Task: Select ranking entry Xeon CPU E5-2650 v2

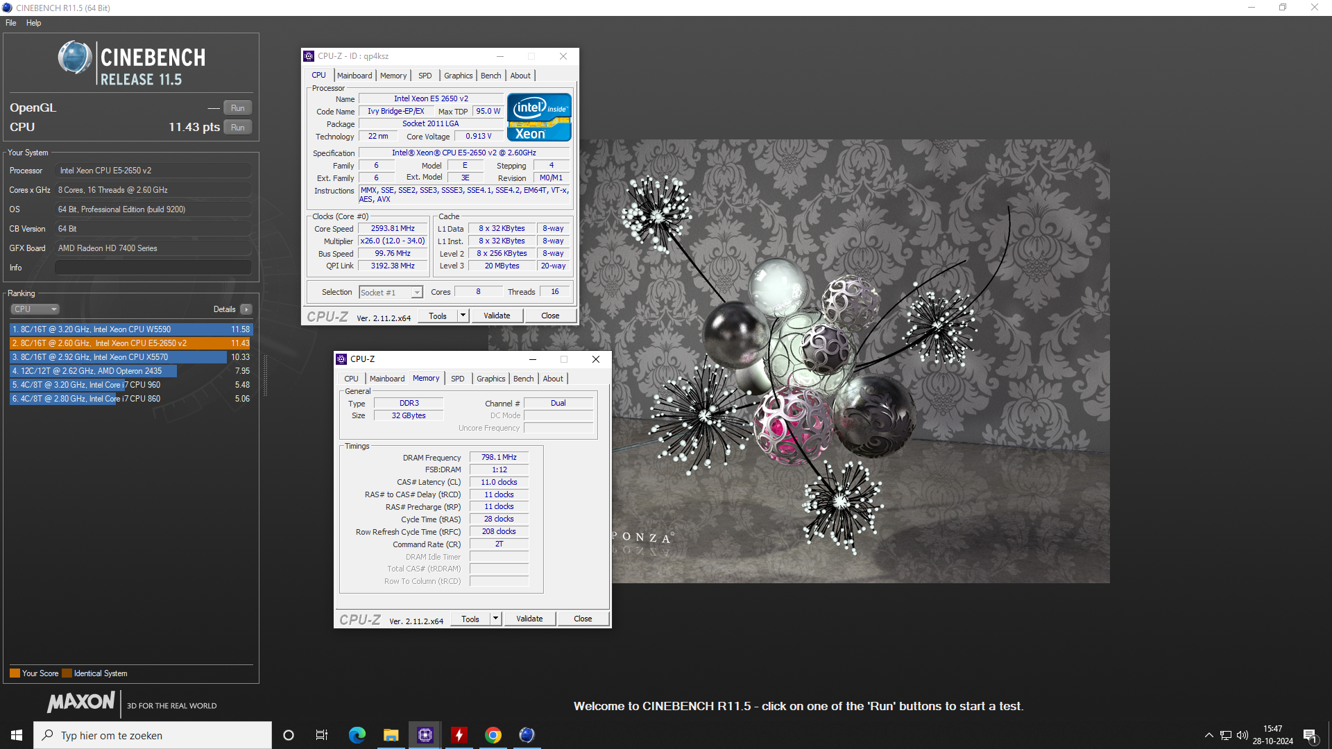Action: pyautogui.click(x=131, y=343)
